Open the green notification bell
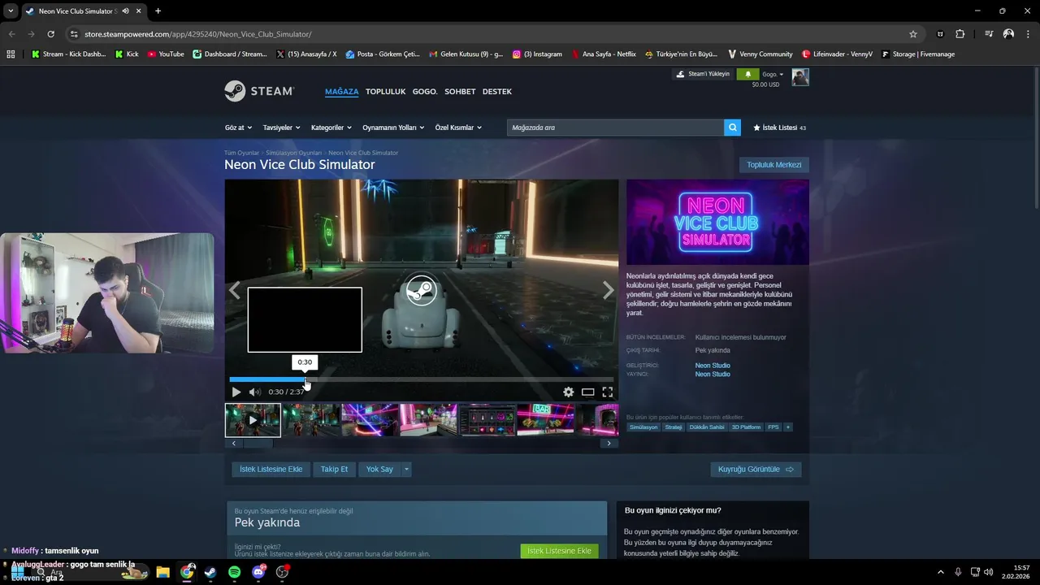 coord(747,75)
